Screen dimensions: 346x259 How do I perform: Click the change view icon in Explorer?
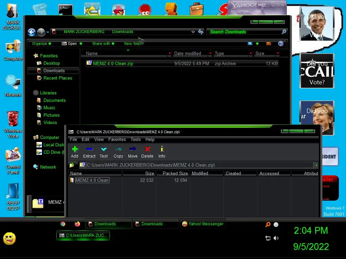tap(250, 44)
